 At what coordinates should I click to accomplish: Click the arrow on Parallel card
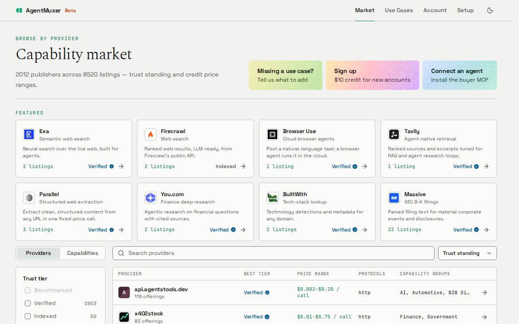(121, 230)
